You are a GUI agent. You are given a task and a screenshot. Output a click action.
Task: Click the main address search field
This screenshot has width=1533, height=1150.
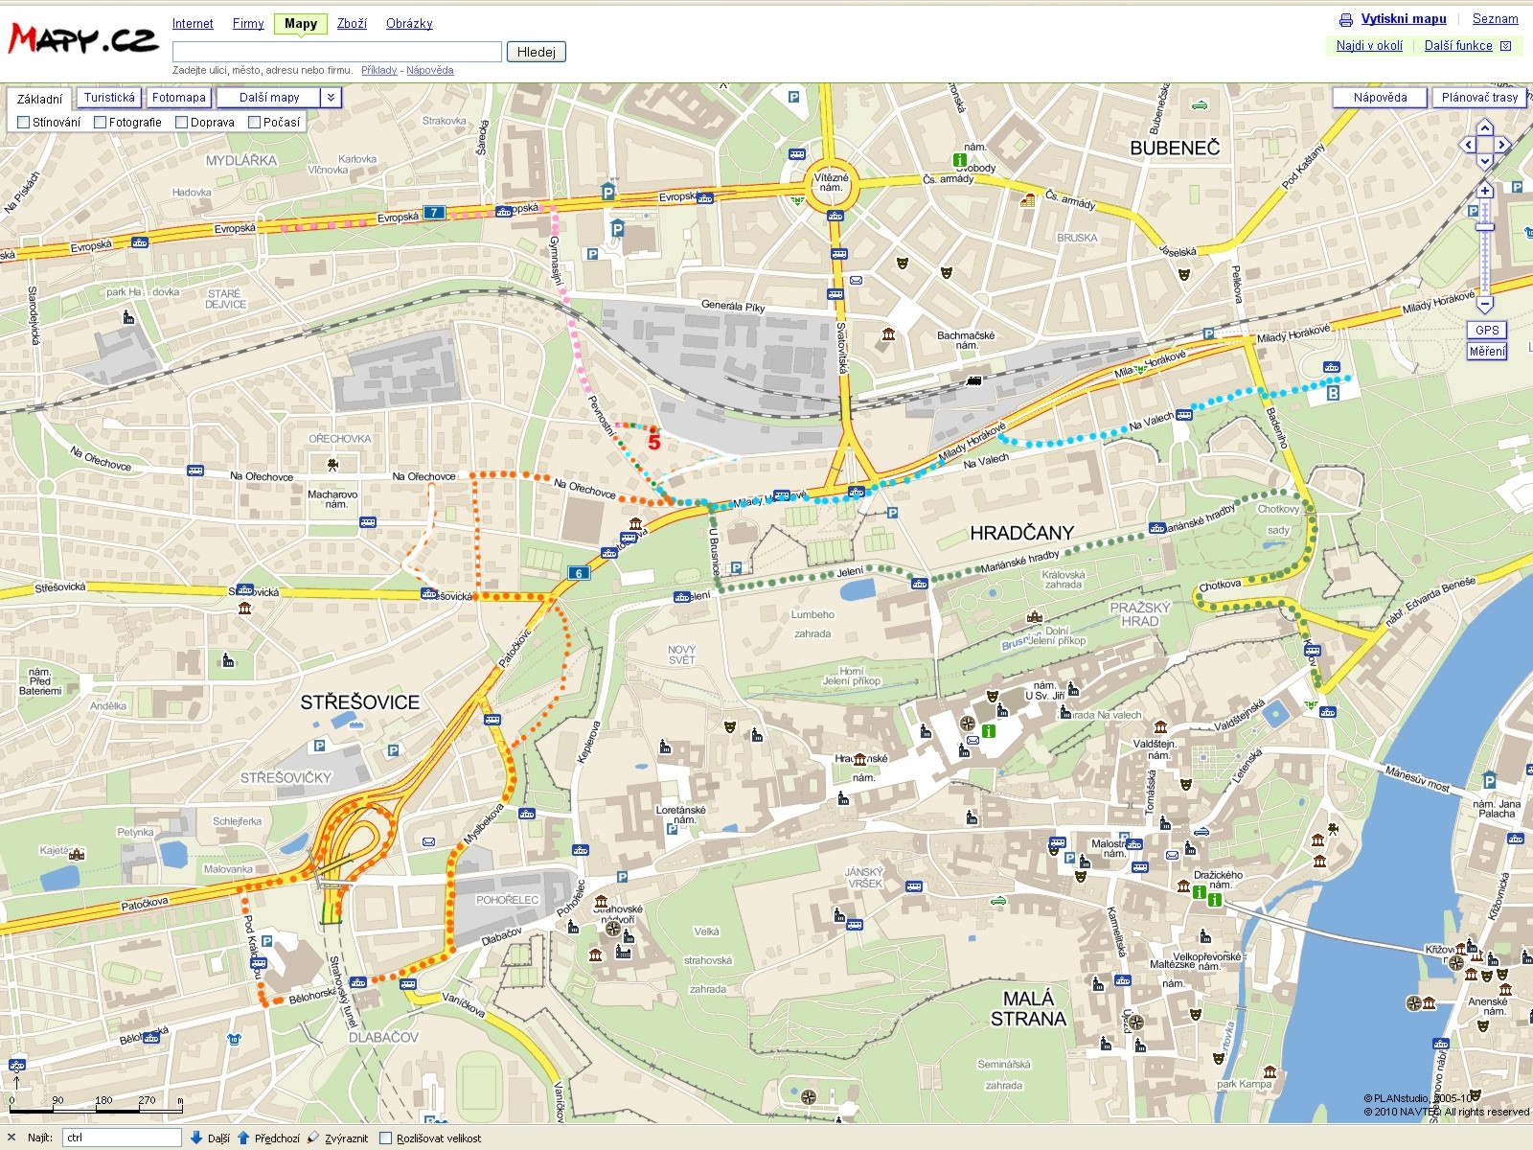click(x=336, y=52)
